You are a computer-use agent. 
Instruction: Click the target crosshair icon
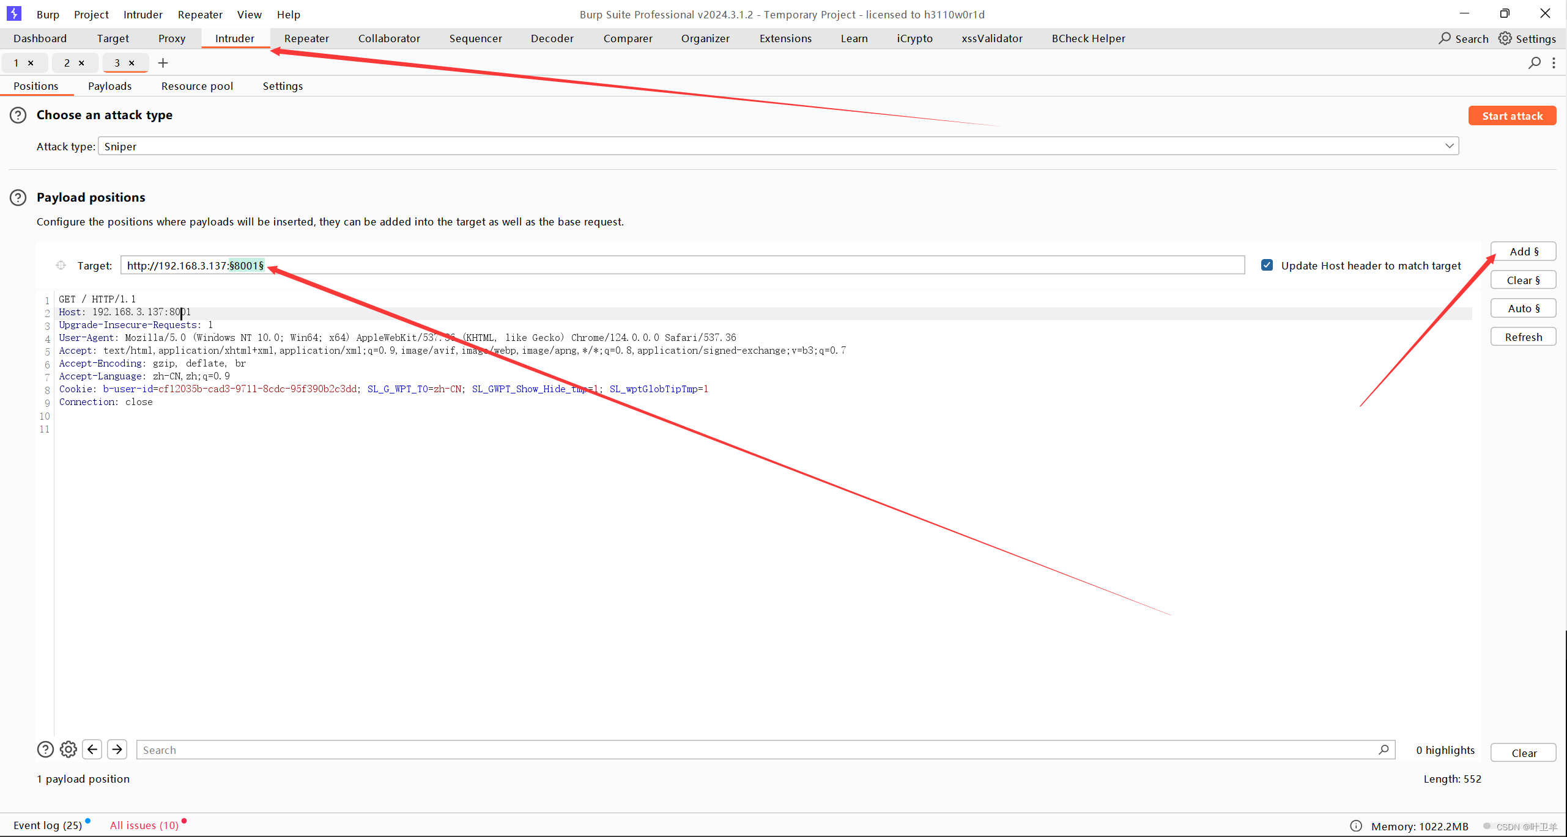coord(61,265)
